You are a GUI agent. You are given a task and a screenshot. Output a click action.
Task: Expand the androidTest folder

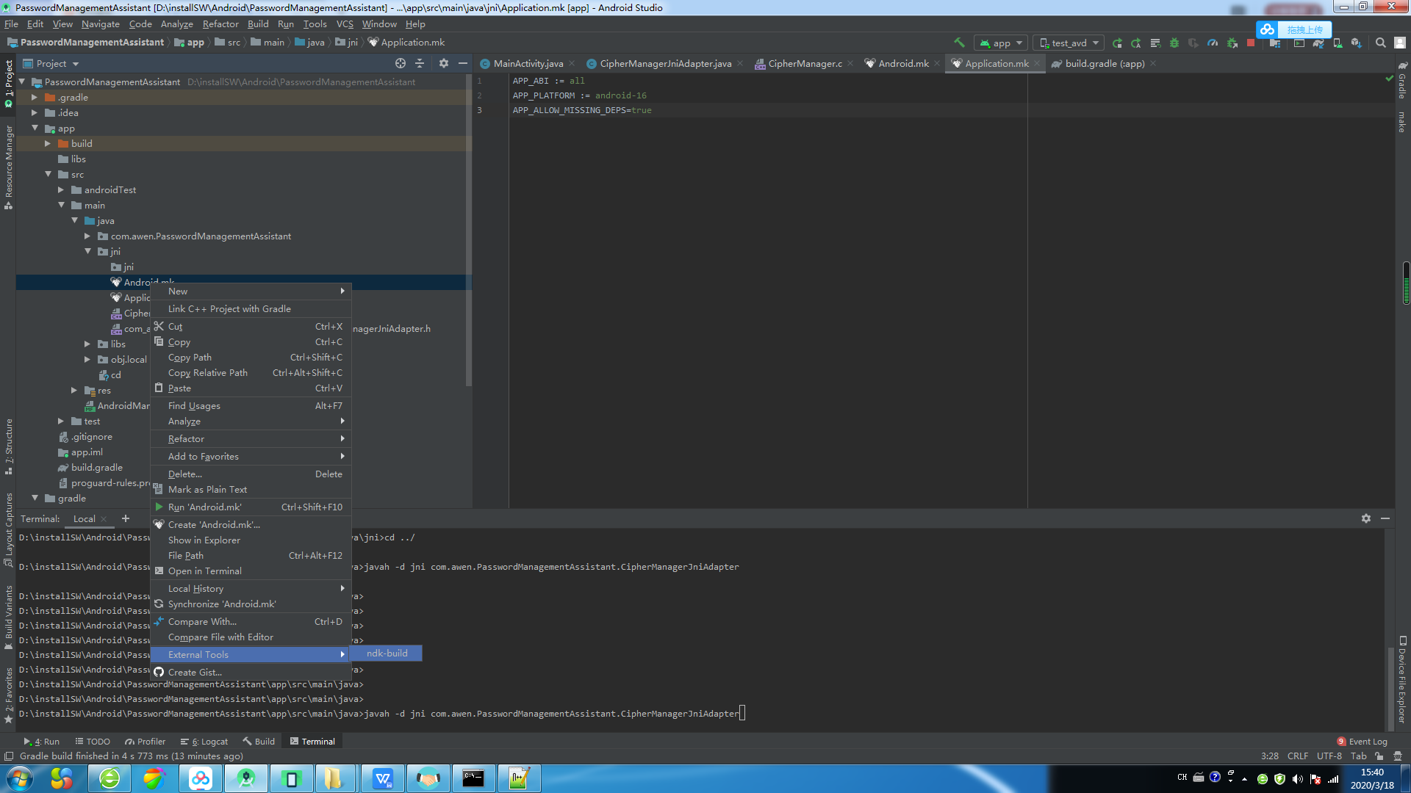[60, 189]
